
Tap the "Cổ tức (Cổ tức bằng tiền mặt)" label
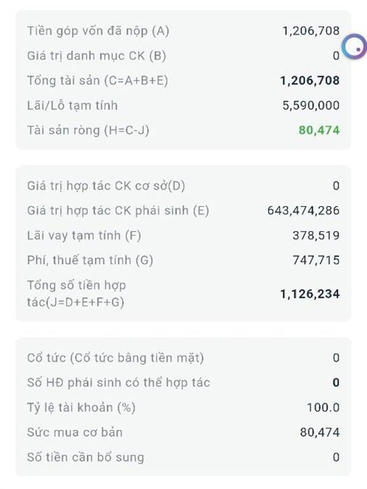click(116, 358)
